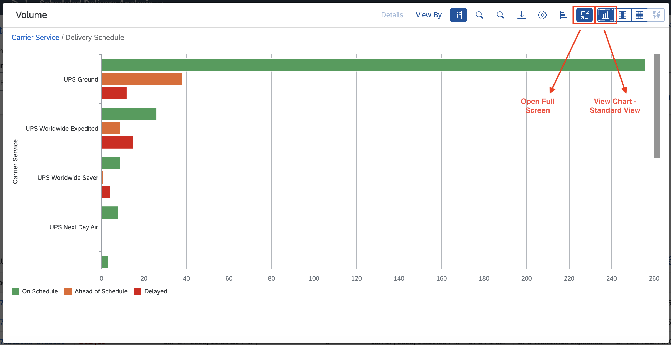Click the green On Schedule legend swatch
This screenshot has width=671, height=345.
pos(15,291)
